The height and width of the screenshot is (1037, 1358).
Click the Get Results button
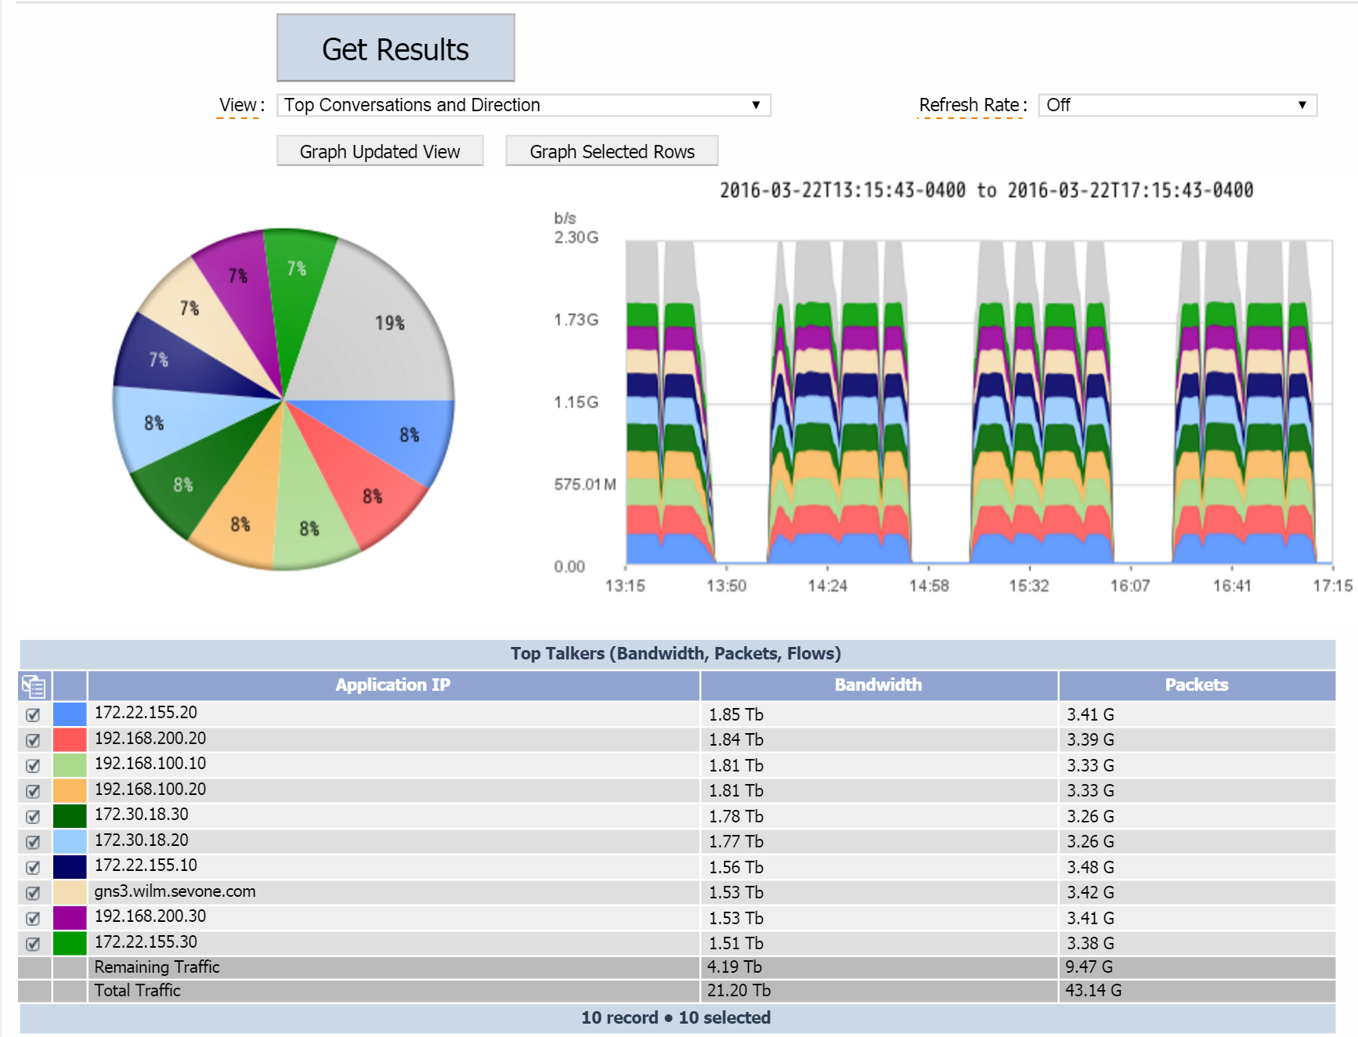click(x=395, y=48)
